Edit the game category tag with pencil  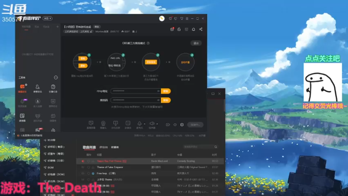[78, 31]
